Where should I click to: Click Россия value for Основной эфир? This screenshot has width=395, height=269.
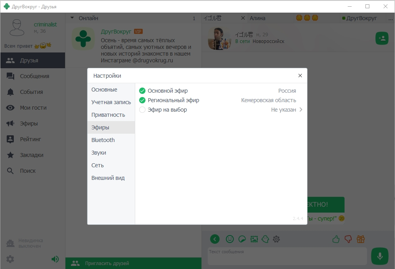coord(287,91)
